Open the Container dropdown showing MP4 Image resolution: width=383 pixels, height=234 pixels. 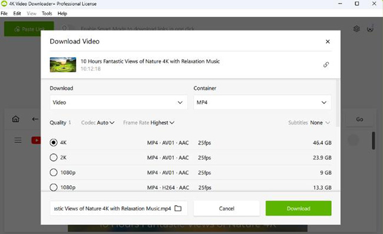[x=262, y=102]
